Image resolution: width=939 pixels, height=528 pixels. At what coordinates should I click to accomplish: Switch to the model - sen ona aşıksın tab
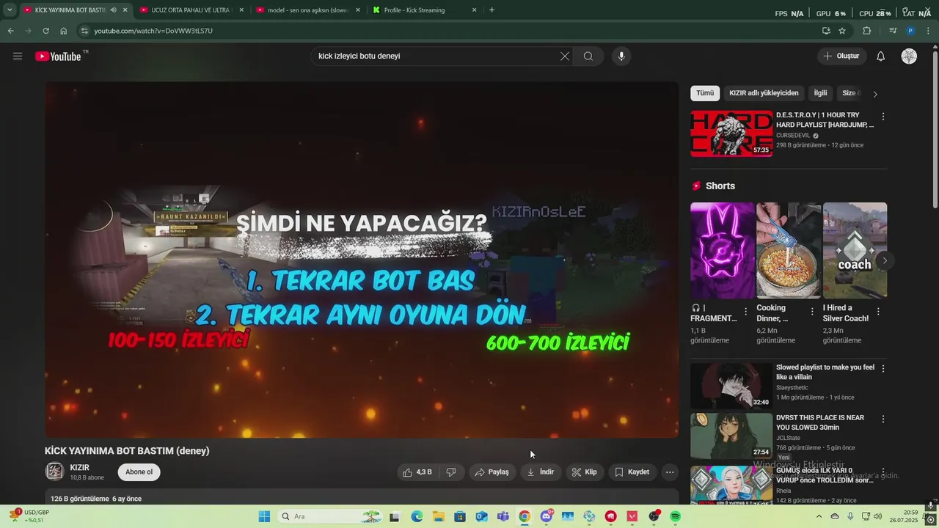click(307, 10)
